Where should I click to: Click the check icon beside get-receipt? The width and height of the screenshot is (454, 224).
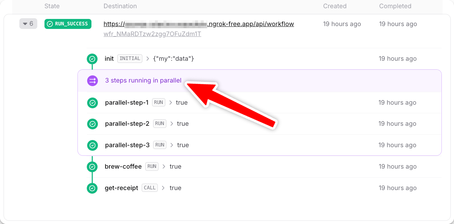92,188
